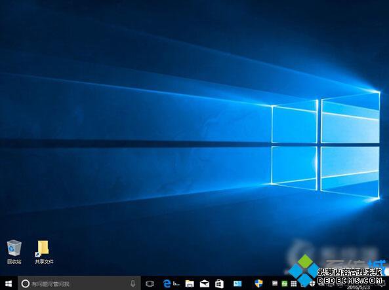Open the Windows Start menu
The height and width of the screenshot is (290, 389).
[x=9, y=283]
